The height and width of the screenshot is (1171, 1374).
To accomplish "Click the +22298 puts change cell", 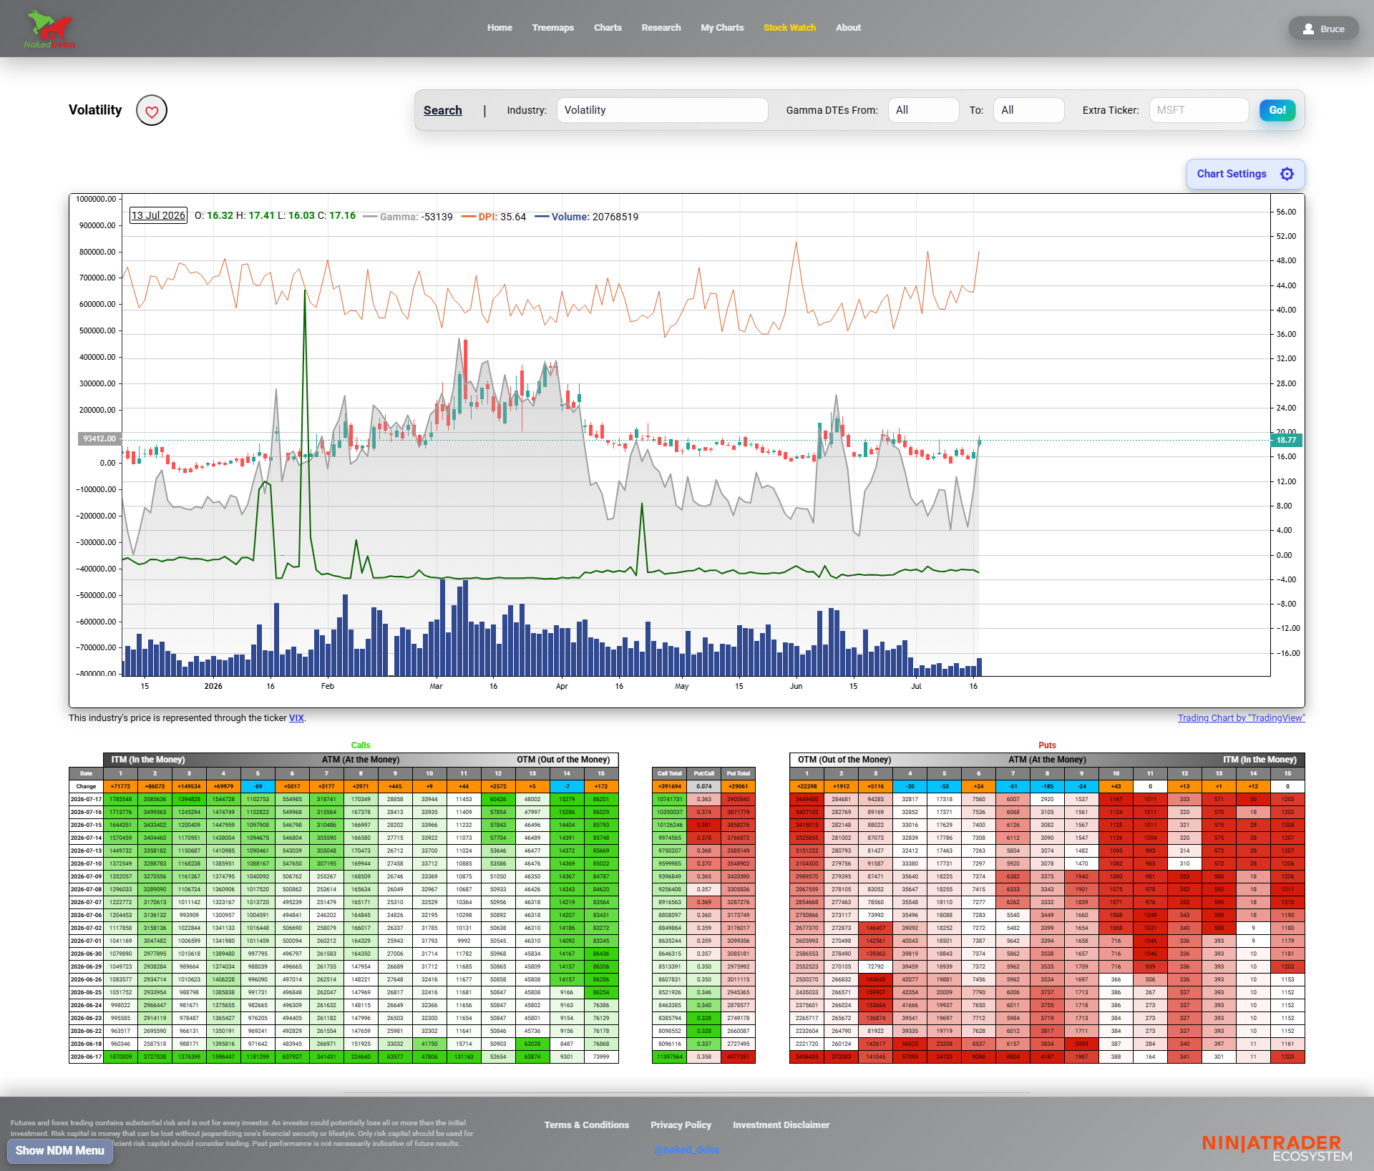I will point(807,786).
